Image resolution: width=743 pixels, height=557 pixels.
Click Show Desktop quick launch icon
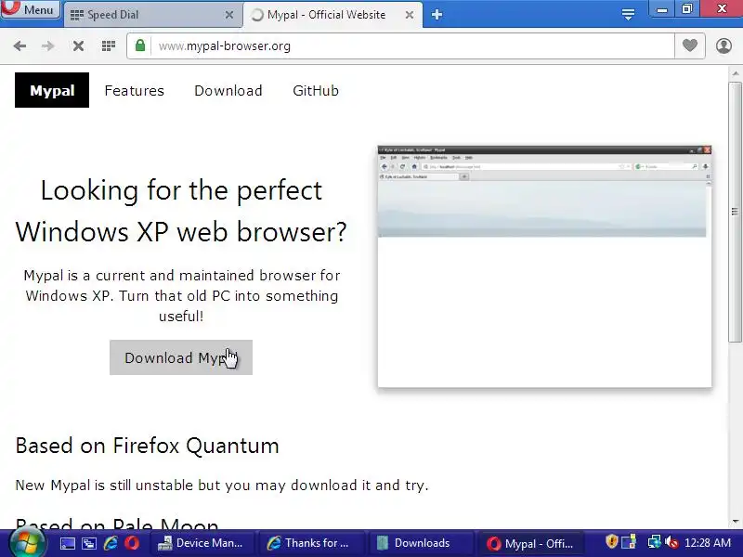tap(67, 543)
